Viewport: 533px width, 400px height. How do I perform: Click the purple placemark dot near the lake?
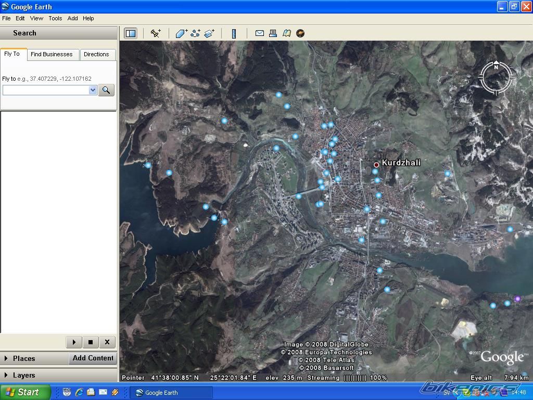coord(517,298)
